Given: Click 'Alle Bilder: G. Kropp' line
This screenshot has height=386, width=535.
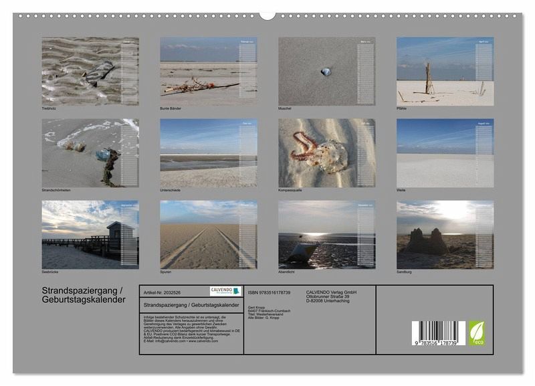Looking at the screenshot, I should [x=263, y=318].
